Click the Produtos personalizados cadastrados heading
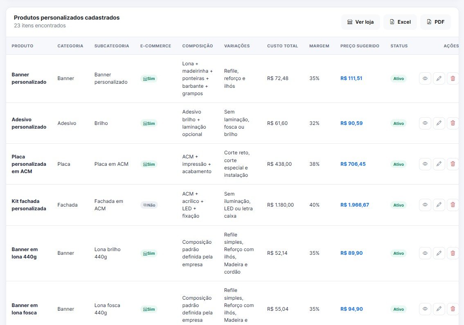 (x=67, y=18)
